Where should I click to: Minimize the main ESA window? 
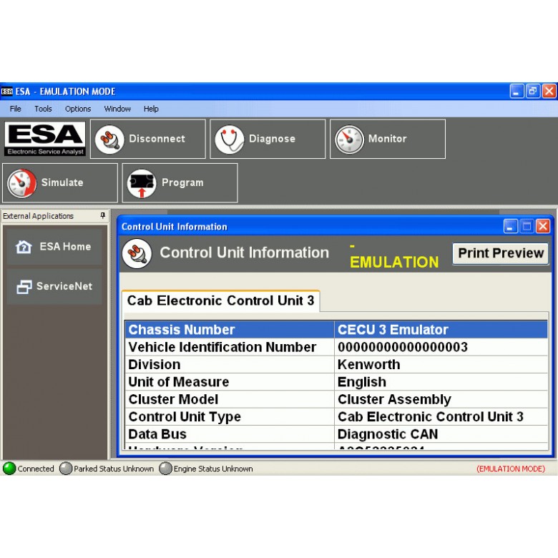tap(517, 91)
